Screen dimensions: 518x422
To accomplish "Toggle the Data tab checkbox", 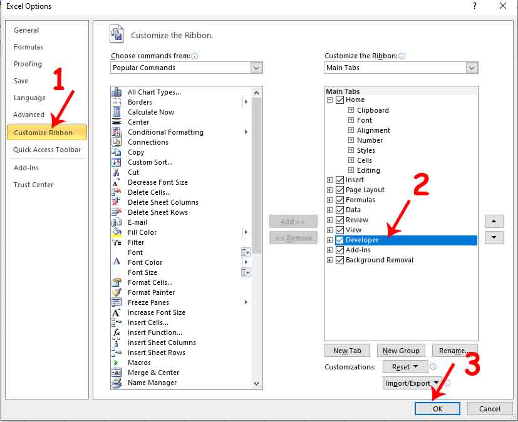I will pyautogui.click(x=339, y=210).
